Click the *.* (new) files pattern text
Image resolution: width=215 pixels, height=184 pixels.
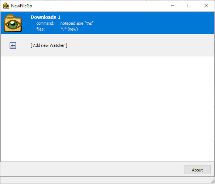69,29
